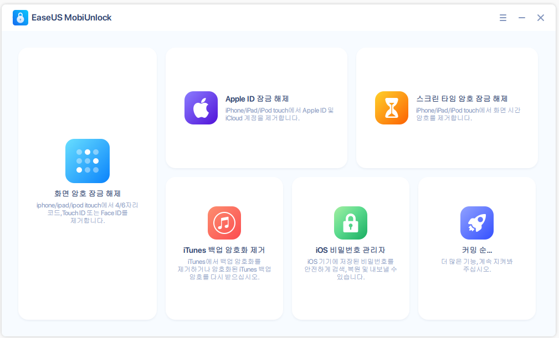Image resolution: width=559 pixels, height=338 pixels.
Task: Click the '커밍 순...' label
Action: [477, 250]
